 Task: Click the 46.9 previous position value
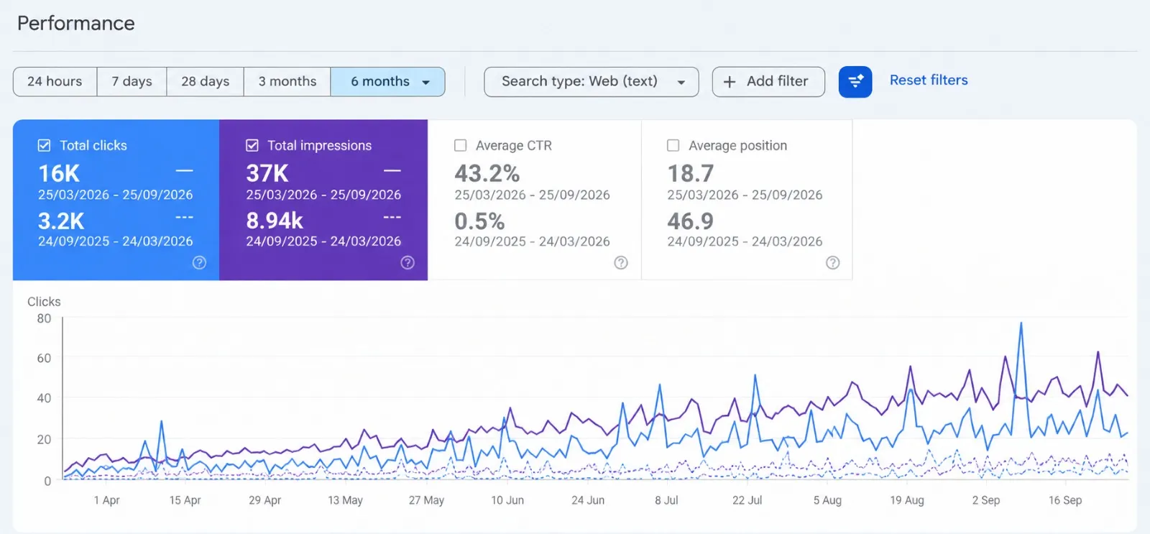click(x=691, y=221)
